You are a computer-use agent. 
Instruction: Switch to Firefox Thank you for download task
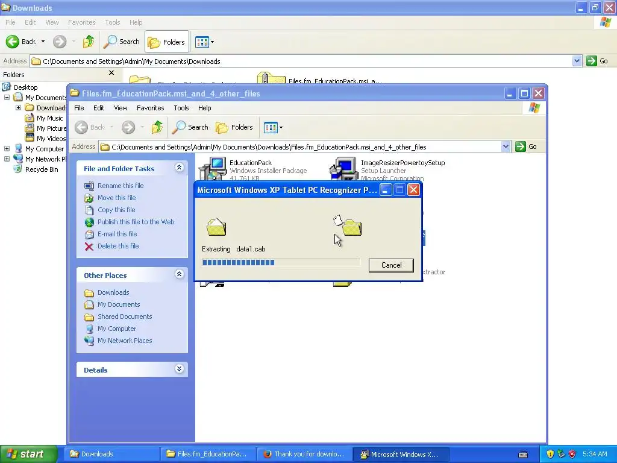[x=304, y=455]
